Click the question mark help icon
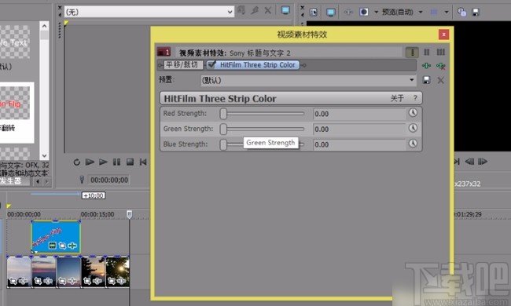The image size is (511, 306). click(x=415, y=98)
